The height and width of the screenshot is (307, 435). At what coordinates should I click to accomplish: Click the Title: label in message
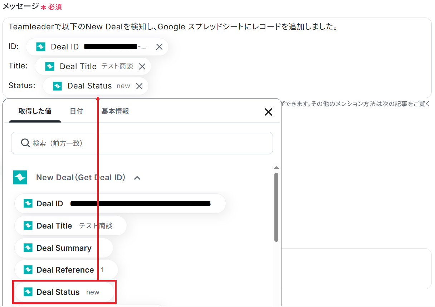(18, 66)
